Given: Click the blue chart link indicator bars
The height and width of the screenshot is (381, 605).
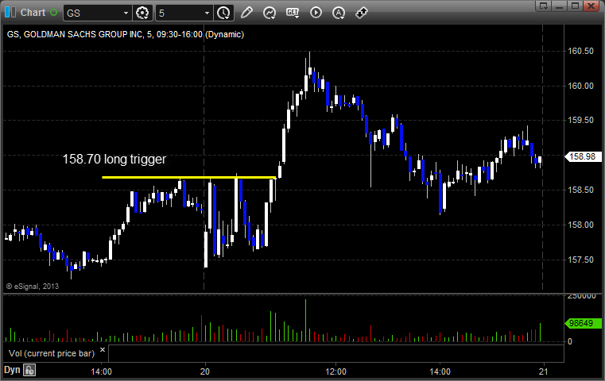Looking at the screenshot, I should point(10,13).
